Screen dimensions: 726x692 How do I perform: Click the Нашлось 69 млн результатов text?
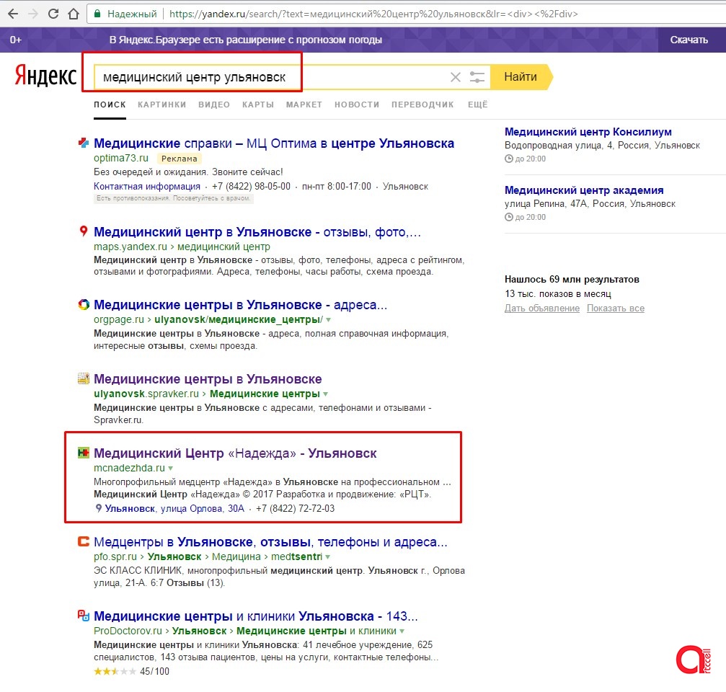(x=572, y=279)
